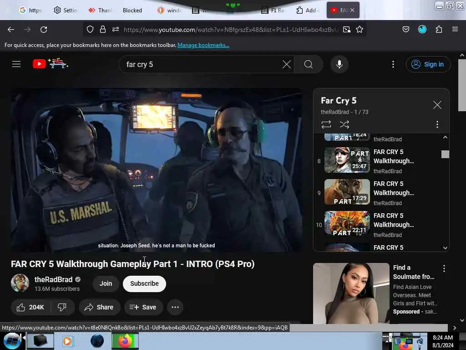Open theRadBrad channel name link
Image resolution: width=466 pixels, height=350 pixels.
tap(54, 279)
